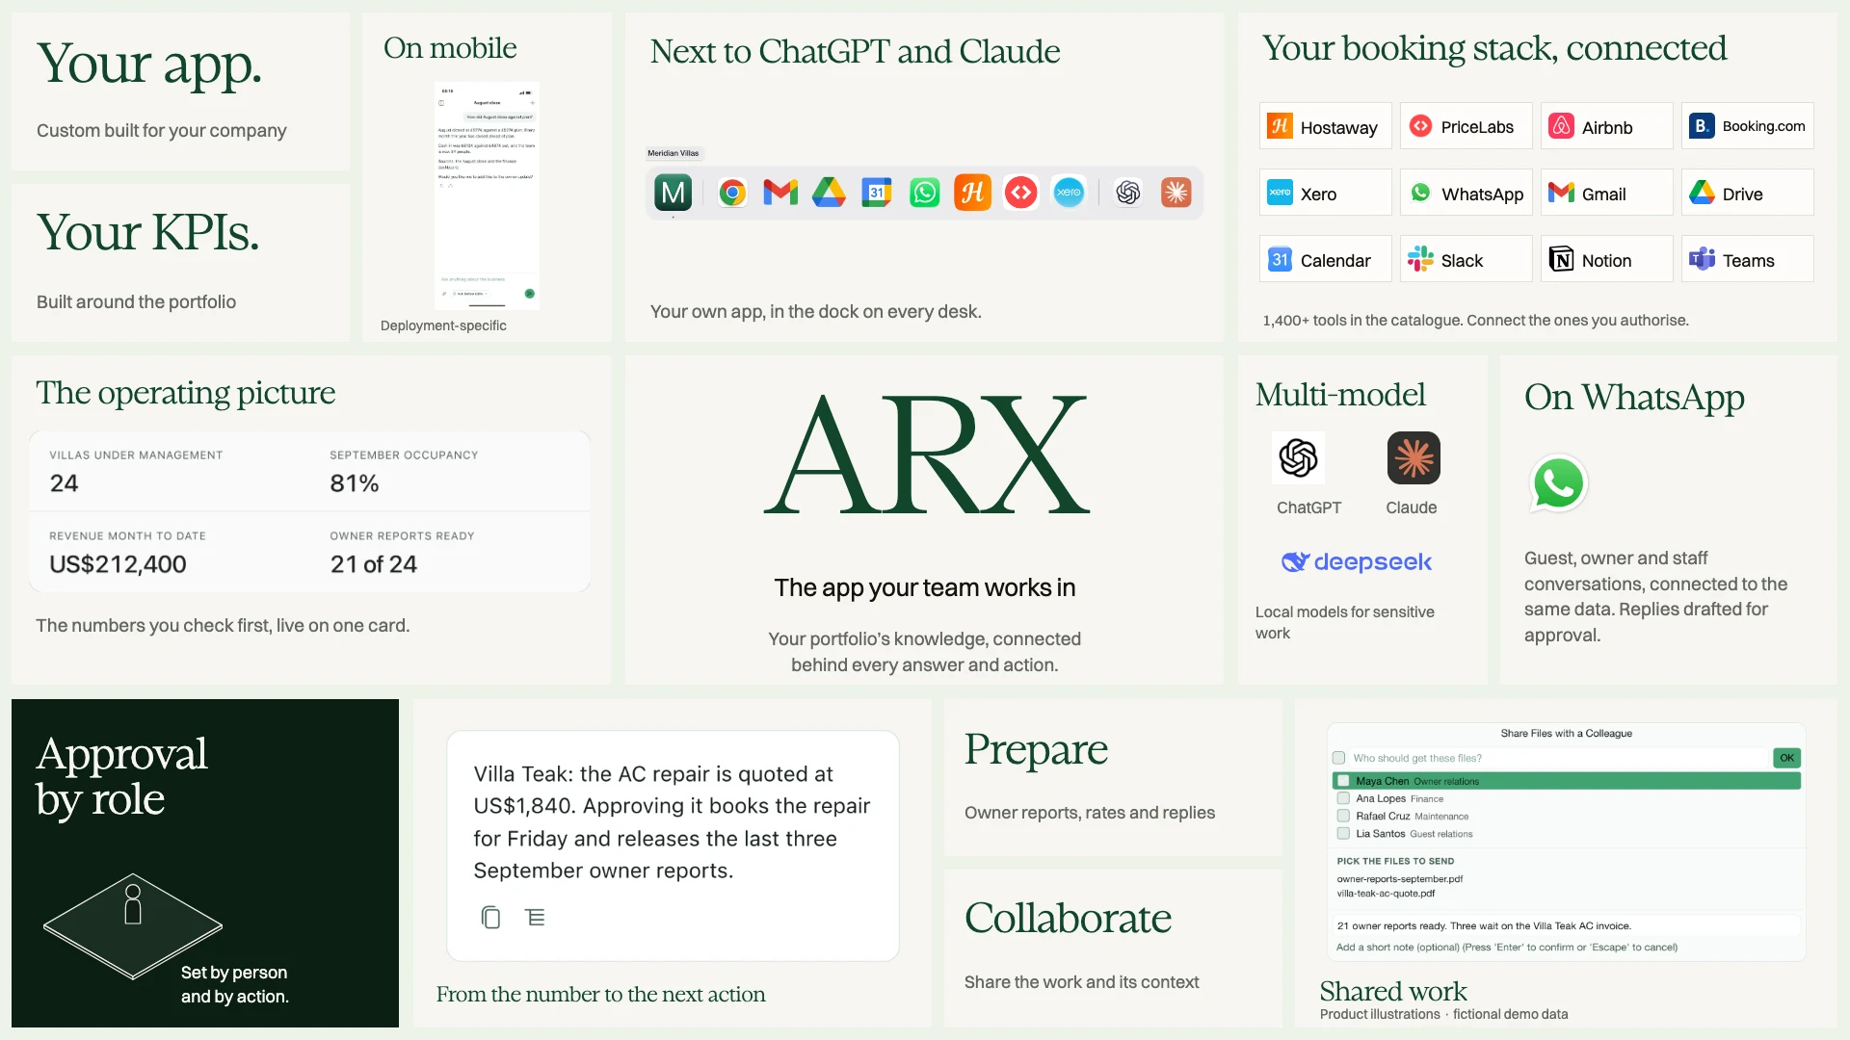1850x1040 pixels.
Task: Click the large WhatsApp icon in the On WhatsApp card
Action: (1558, 483)
